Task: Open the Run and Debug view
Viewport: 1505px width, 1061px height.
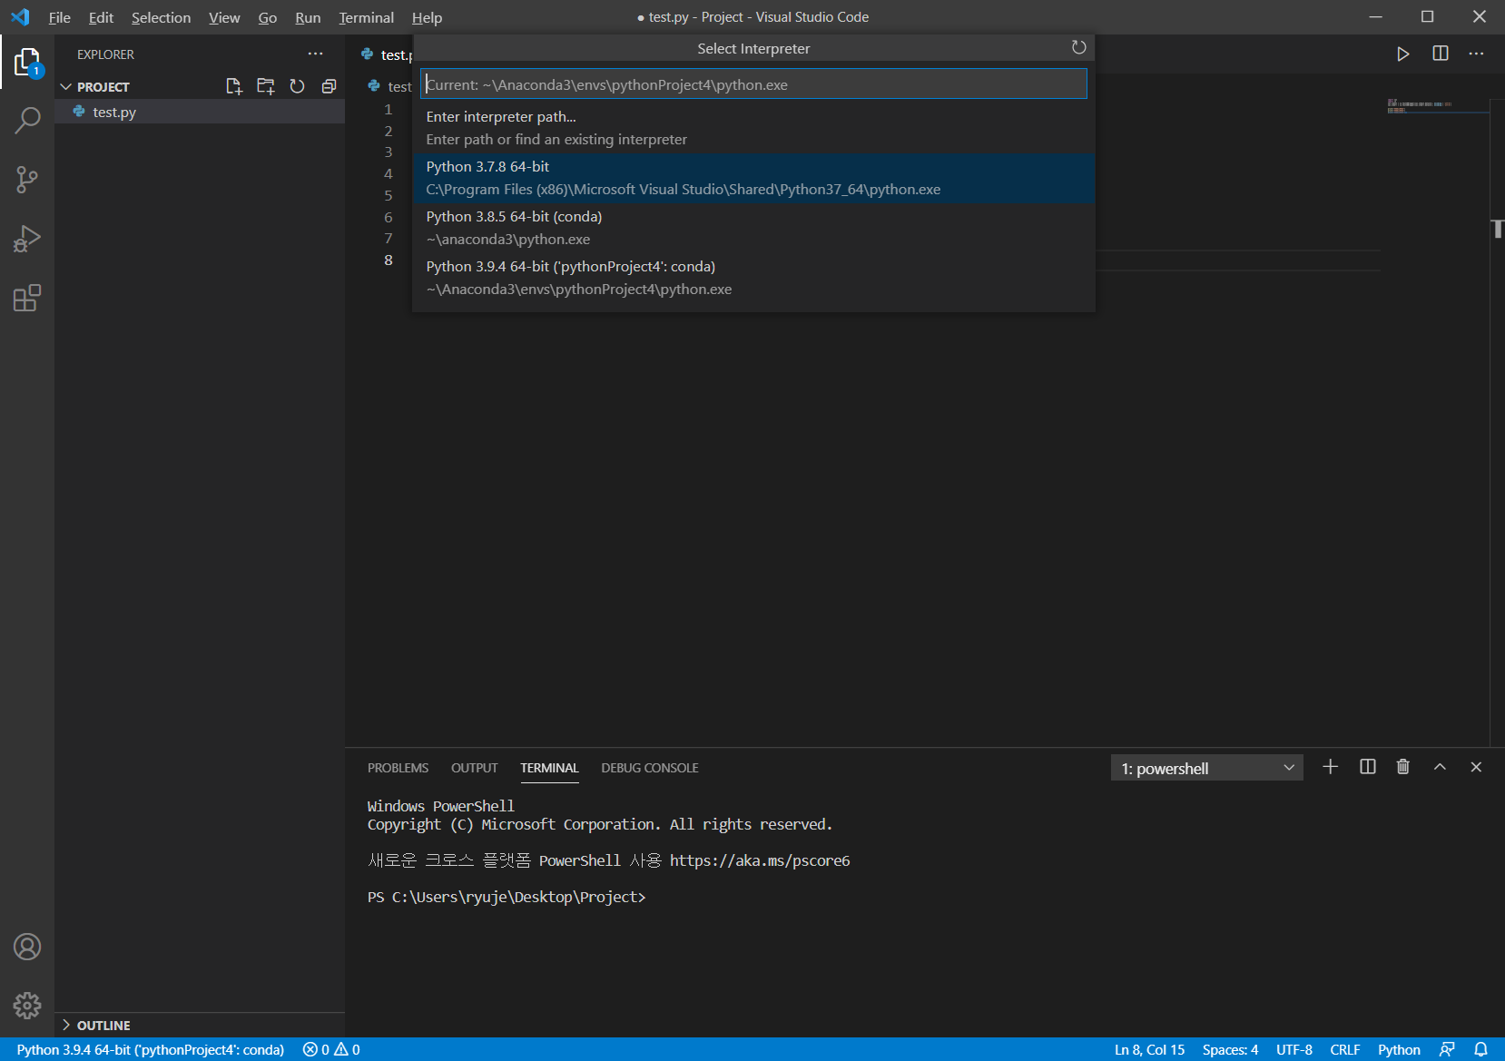Action: tap(27, 239)
